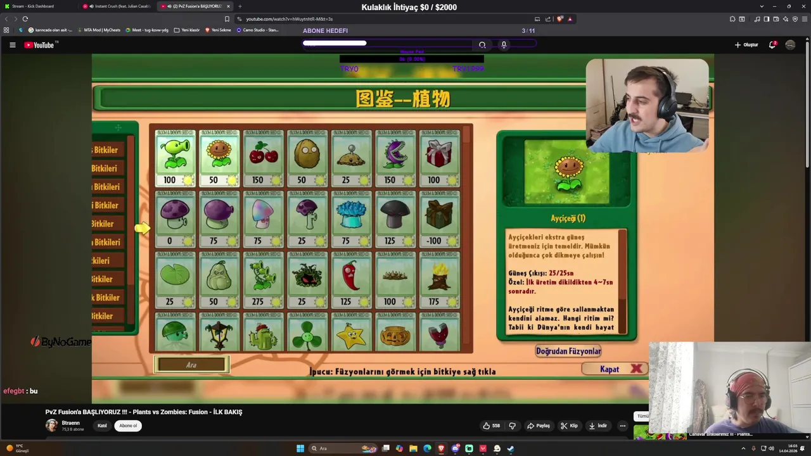Select the Magnet-shroom plant card
The width and height of the screenshot is (811, 456).
(x=440, y=332)
